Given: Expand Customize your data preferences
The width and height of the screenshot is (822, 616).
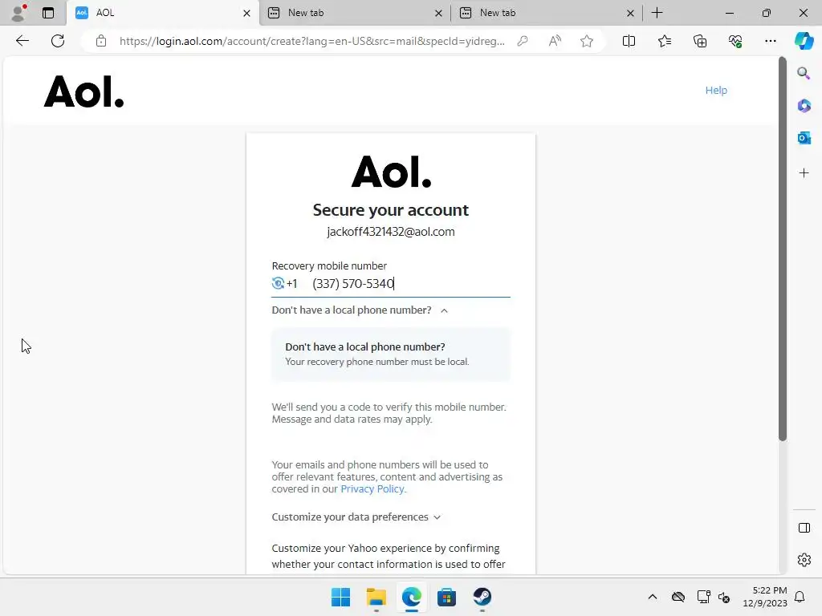Looking at the screenshot, I should [x=356, y=517].
